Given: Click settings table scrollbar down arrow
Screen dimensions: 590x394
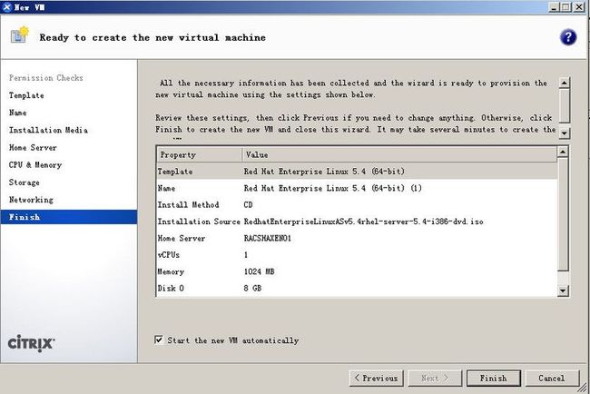Looking at the screenshot, I should coord(563,291).
